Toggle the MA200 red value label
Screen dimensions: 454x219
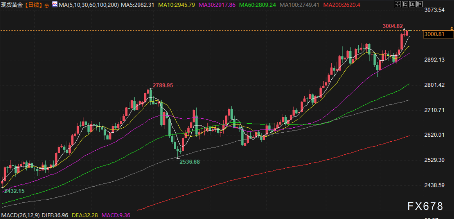tap(341, 5)
